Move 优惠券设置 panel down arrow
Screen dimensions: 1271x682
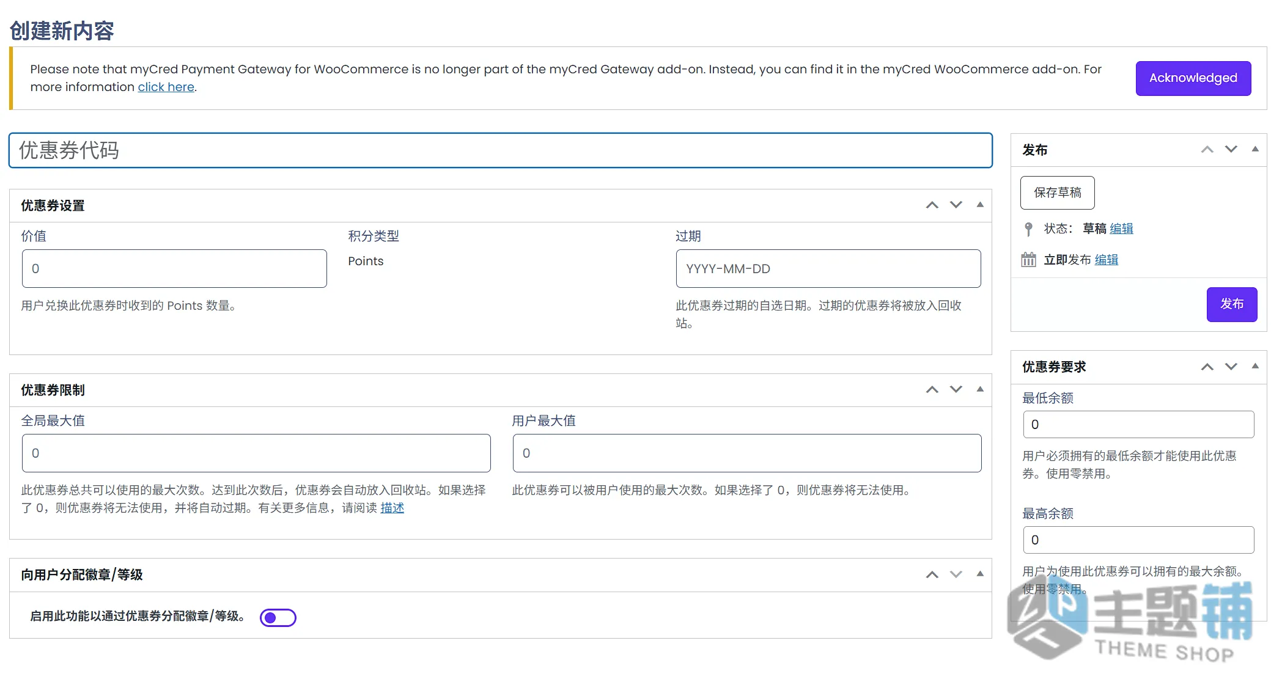click(956, 205)
